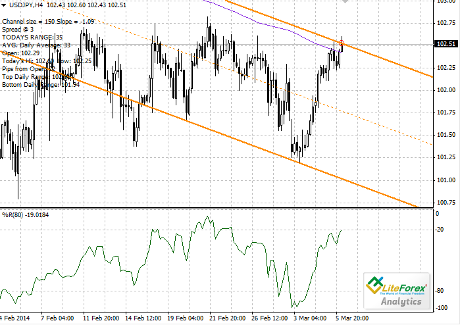460x325 pixels.
Task: Click the dropdown triangle beside USDJPY,H4
Action: (x=4, y=5)
